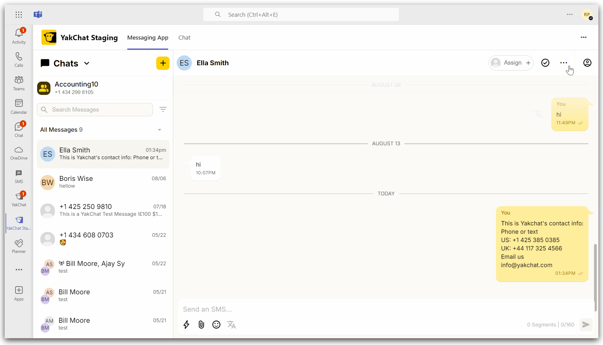This screenshot has height=345, width=603.
Task: Open Bill Moore, Ajay Sy group chat
Action: pos(103,267)
